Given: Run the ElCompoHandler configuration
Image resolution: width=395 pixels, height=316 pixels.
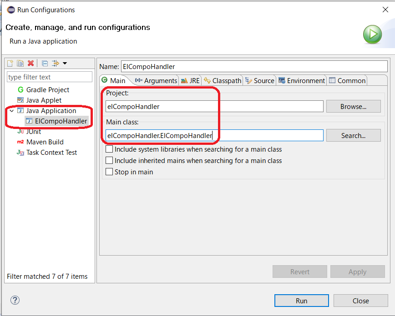Looking at the screenshot, I should tap(301, 301).
